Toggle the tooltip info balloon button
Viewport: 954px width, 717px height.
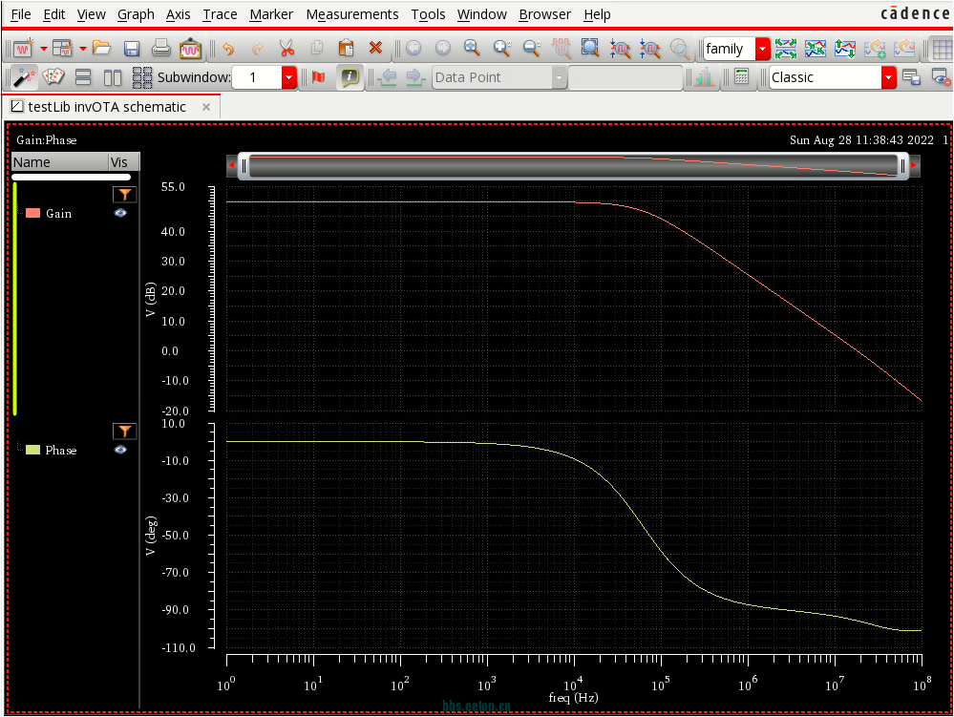tap(350, 77)
